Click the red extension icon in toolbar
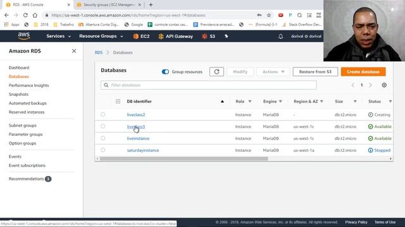This screenshot has width=405, height=227. point(280,15)
